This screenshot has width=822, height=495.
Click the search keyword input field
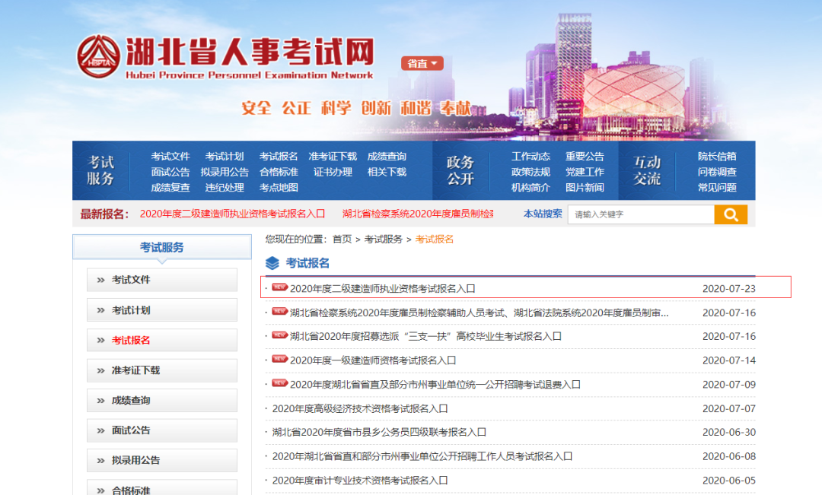pyautogui.click(x=641, y=214)
